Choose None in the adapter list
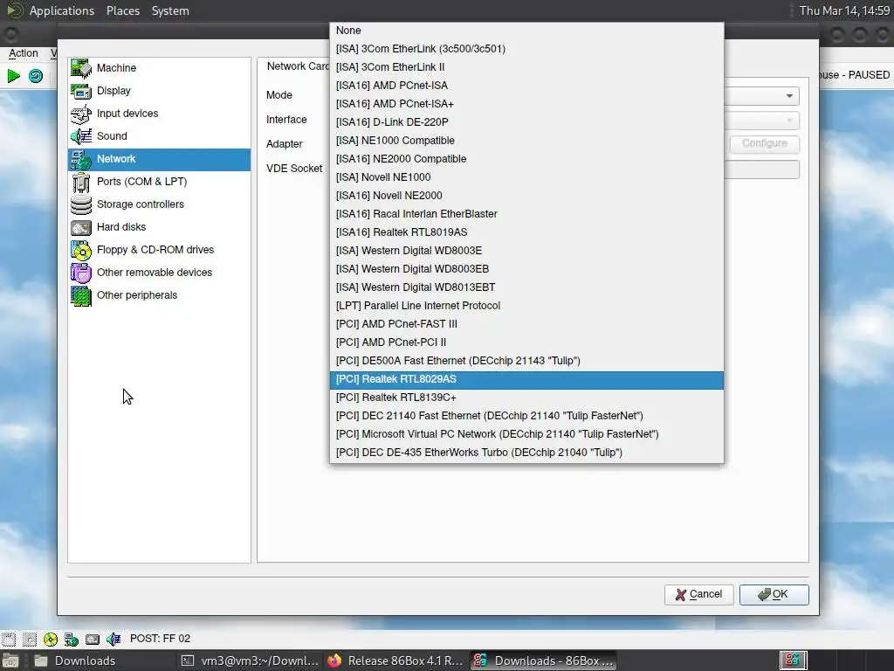Image resolution: width=894 pixels, height=671 pixels. point(526,31)
